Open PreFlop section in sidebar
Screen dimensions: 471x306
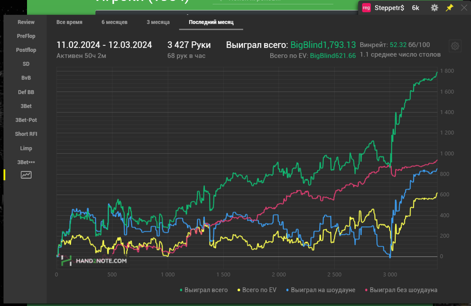pos(26,36)
